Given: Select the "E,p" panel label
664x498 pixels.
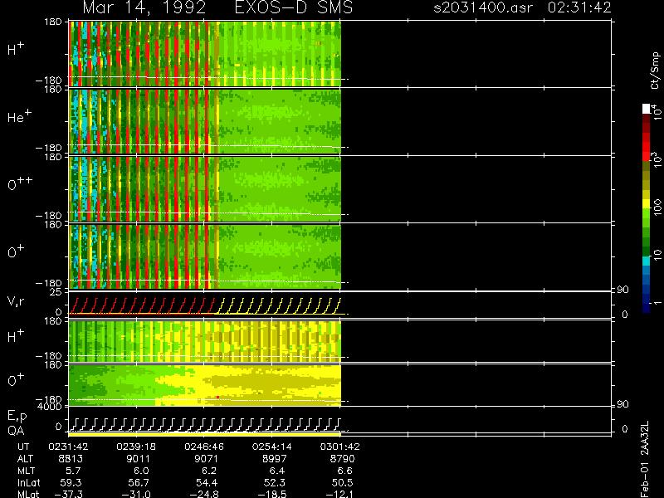Looking at the screenshot, I should (x=17, y=417).
